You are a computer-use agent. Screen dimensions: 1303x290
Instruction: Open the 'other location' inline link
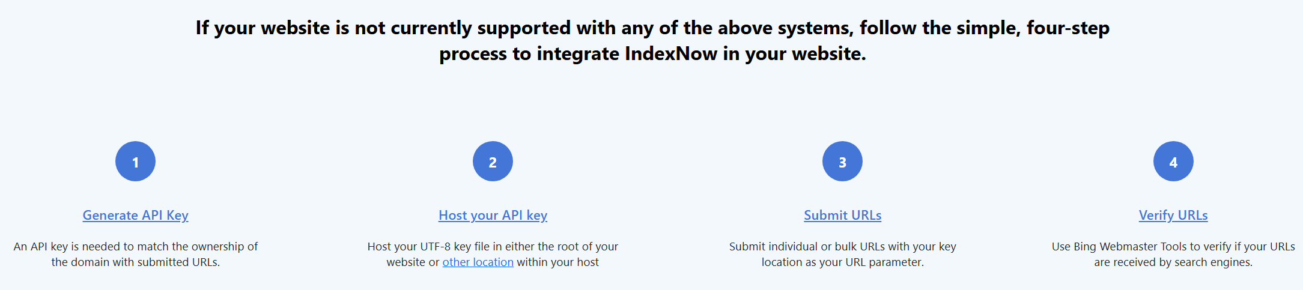(478, 262)
